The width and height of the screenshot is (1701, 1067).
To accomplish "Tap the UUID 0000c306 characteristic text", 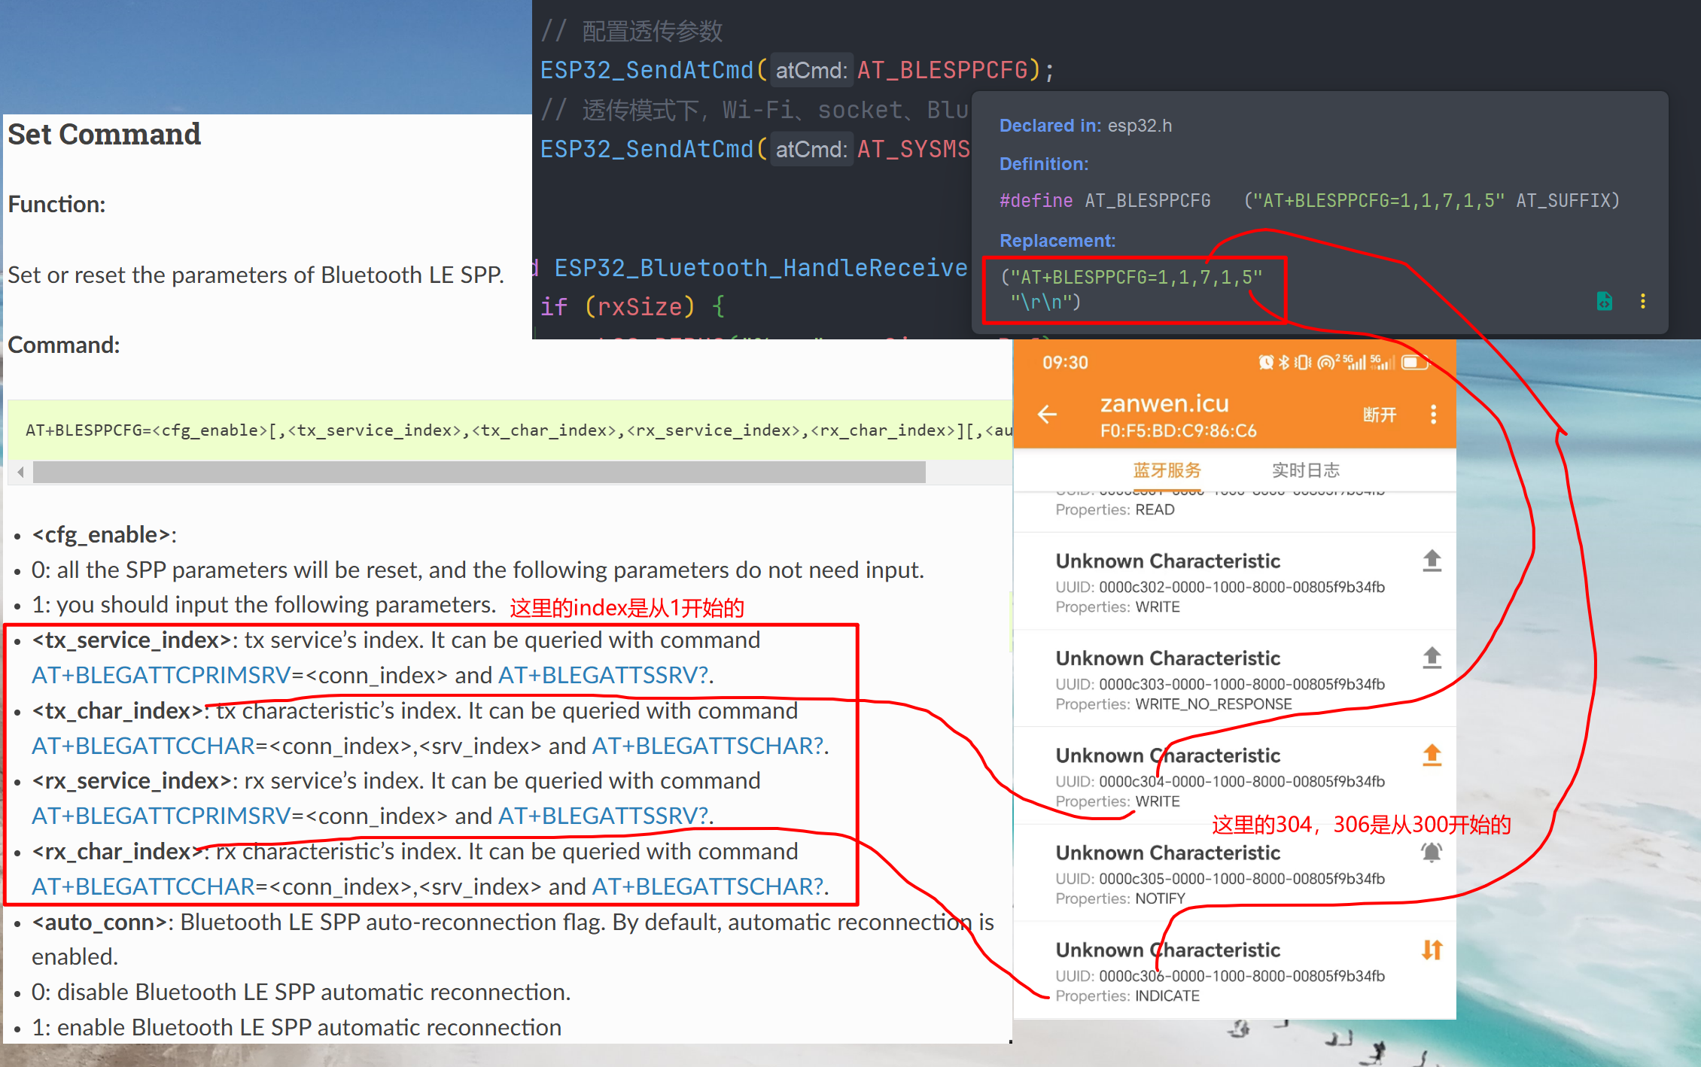I will coord(1220,976).
